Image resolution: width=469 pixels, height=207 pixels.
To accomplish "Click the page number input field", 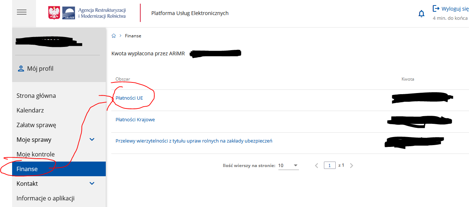I will (329, 166).
